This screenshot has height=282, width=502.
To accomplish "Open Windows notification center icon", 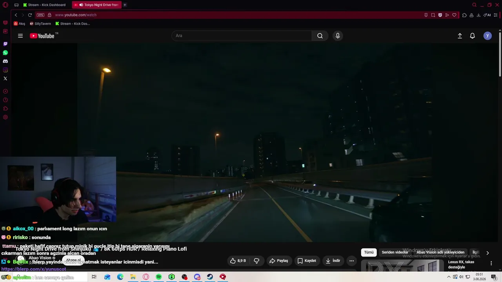I will coord(494,277).
